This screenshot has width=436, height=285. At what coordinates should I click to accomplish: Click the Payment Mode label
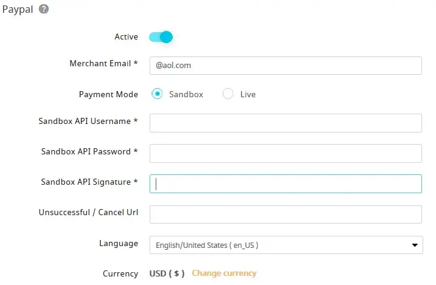pyautogui.click(x=108, y=95)
